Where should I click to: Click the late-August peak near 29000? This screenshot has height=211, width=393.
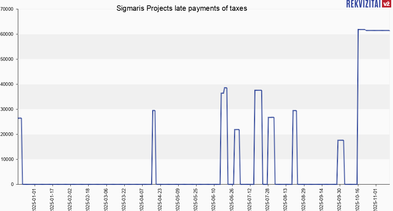(295, 111)
